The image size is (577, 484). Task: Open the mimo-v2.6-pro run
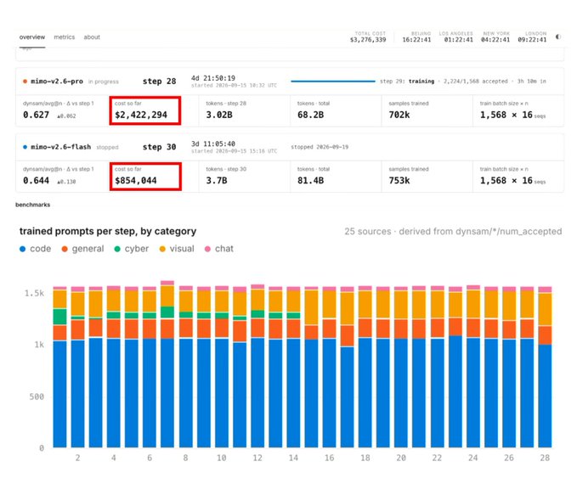[57, 82]
